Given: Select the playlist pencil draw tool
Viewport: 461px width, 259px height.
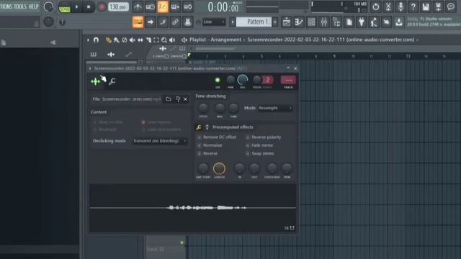Looking at the screenshot, I should tap(109, 40).
